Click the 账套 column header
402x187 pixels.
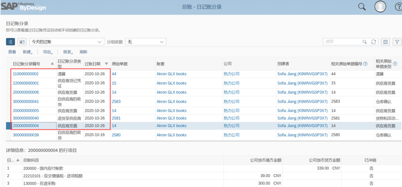pos(160,64)
